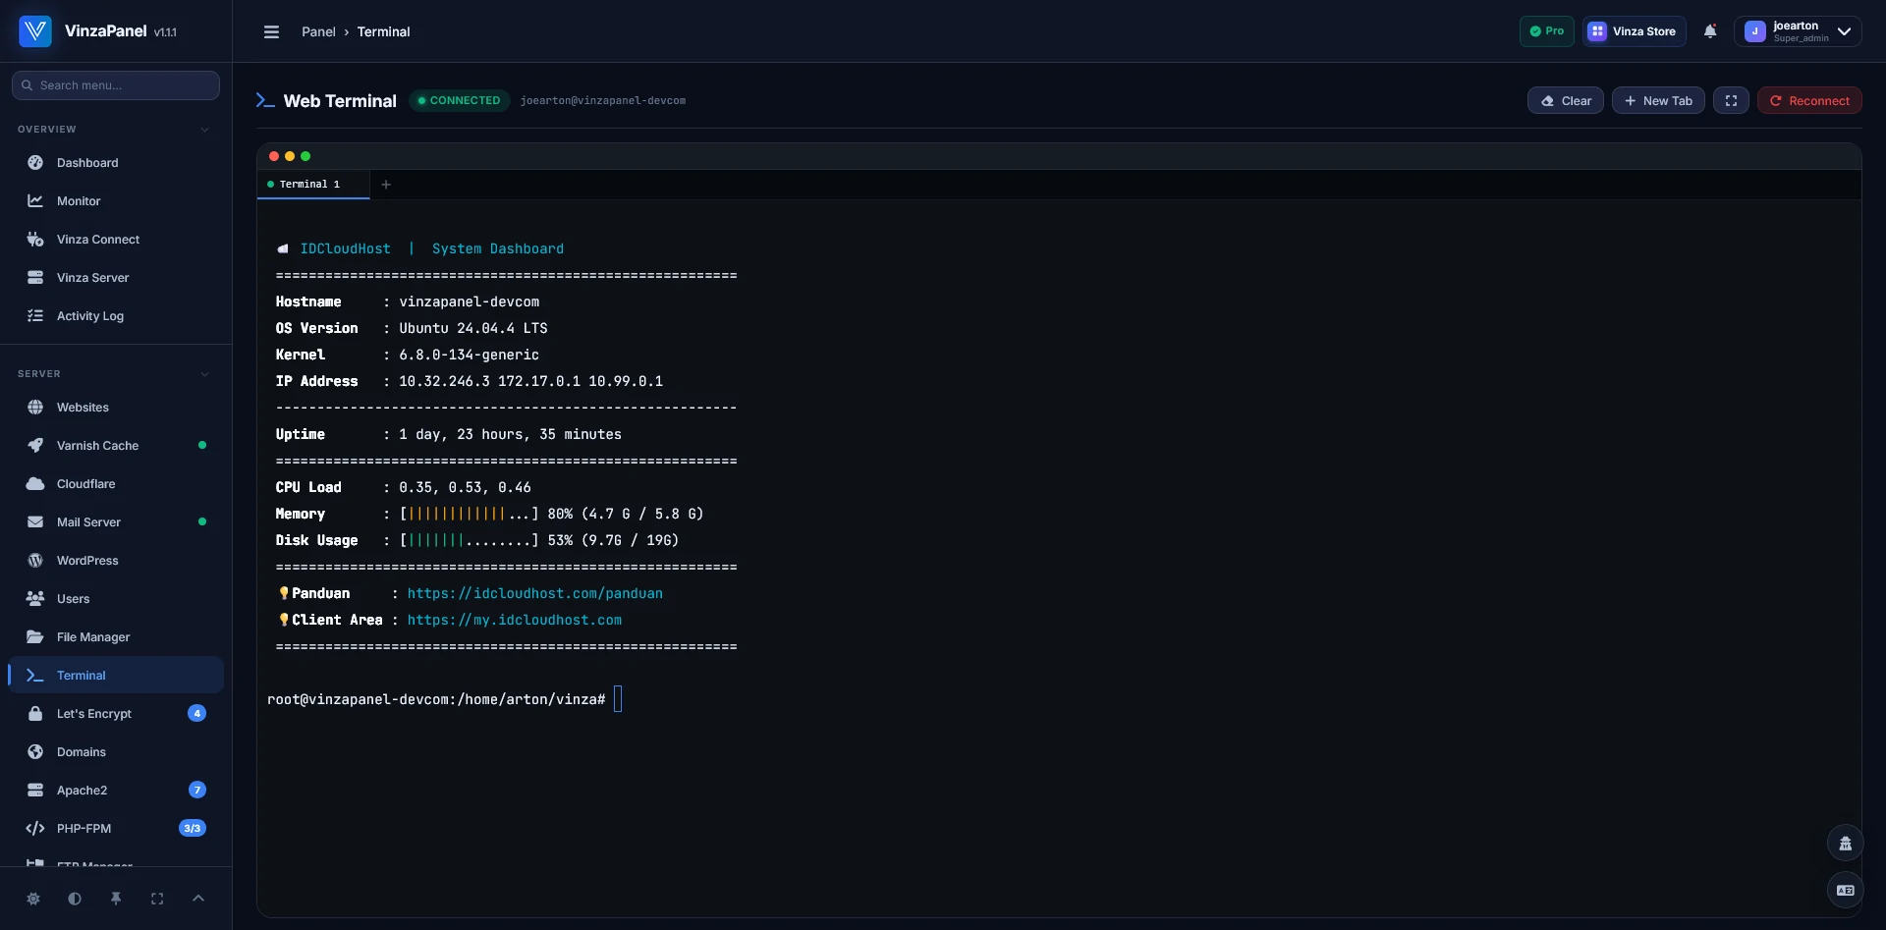The width and height of the screenshot is (1886, 930).
Task: Open the notifications bell
Action: pos(1710,31)
